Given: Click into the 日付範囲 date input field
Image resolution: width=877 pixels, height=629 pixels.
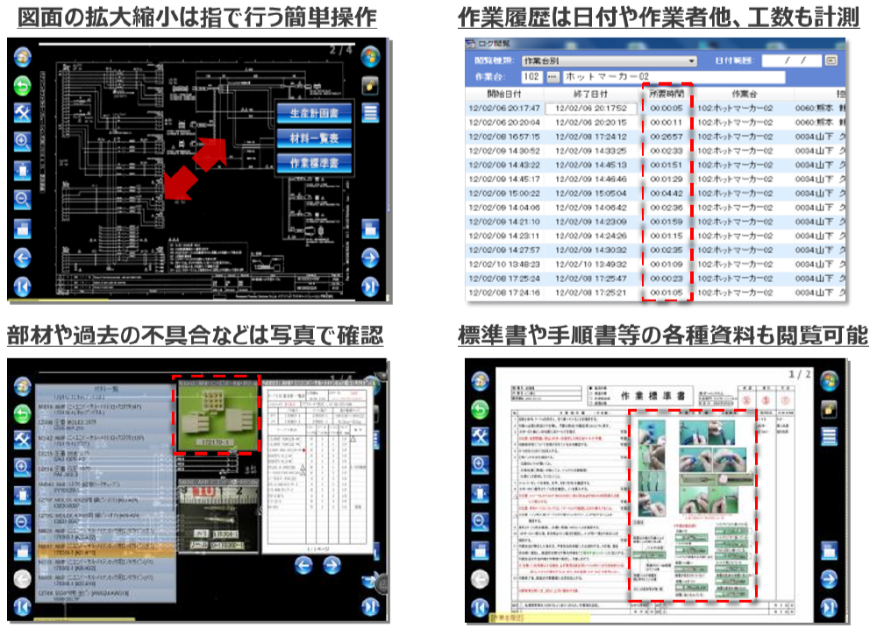Looking at the screenshot, I should pos(792,61).
